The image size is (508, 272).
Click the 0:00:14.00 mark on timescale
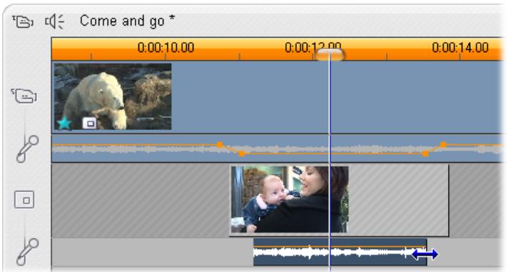(x=460, y=48)
